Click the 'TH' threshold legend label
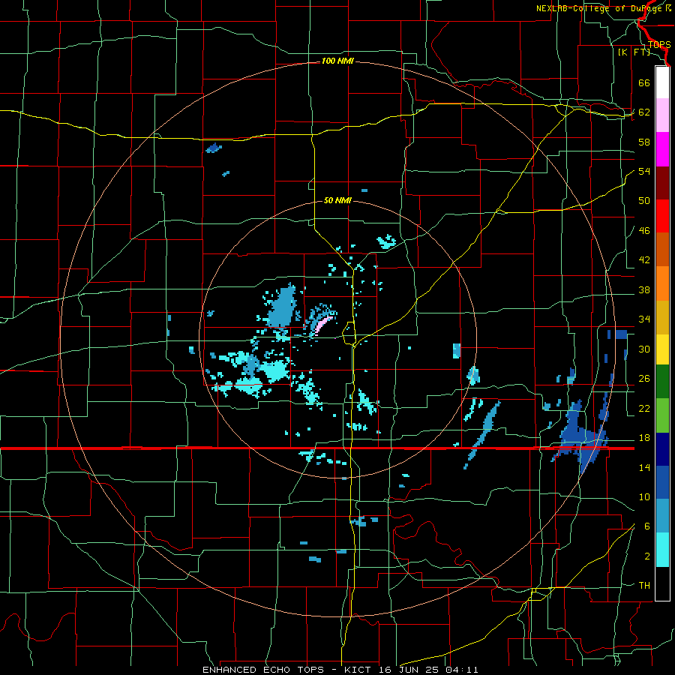Image resolution: width=675 pixels, height=675 pixels. tap(644, 586)
